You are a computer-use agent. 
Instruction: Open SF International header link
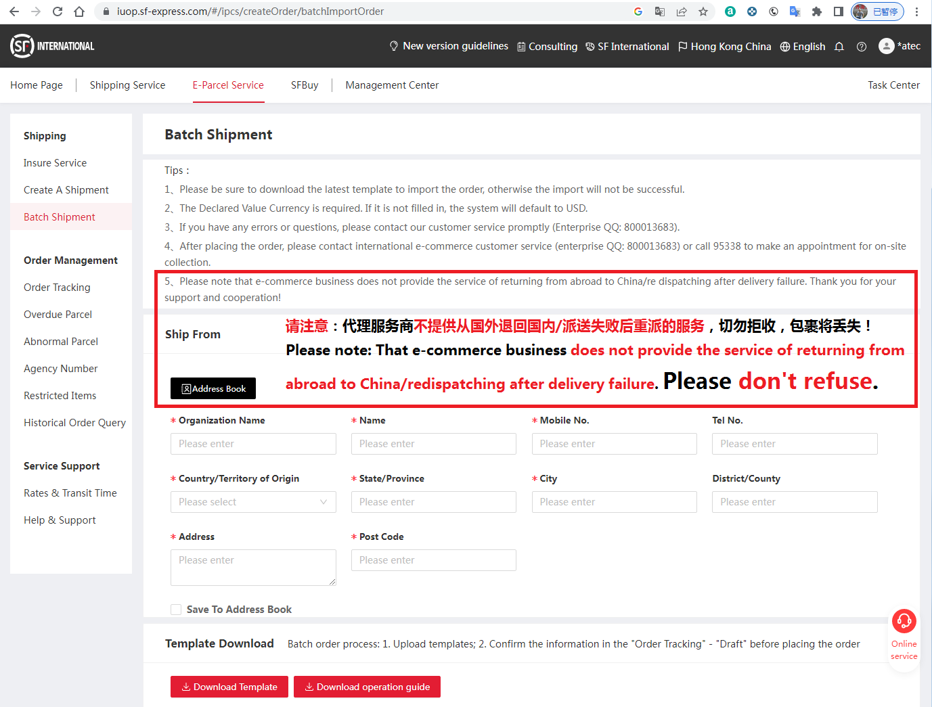point(627,47)
